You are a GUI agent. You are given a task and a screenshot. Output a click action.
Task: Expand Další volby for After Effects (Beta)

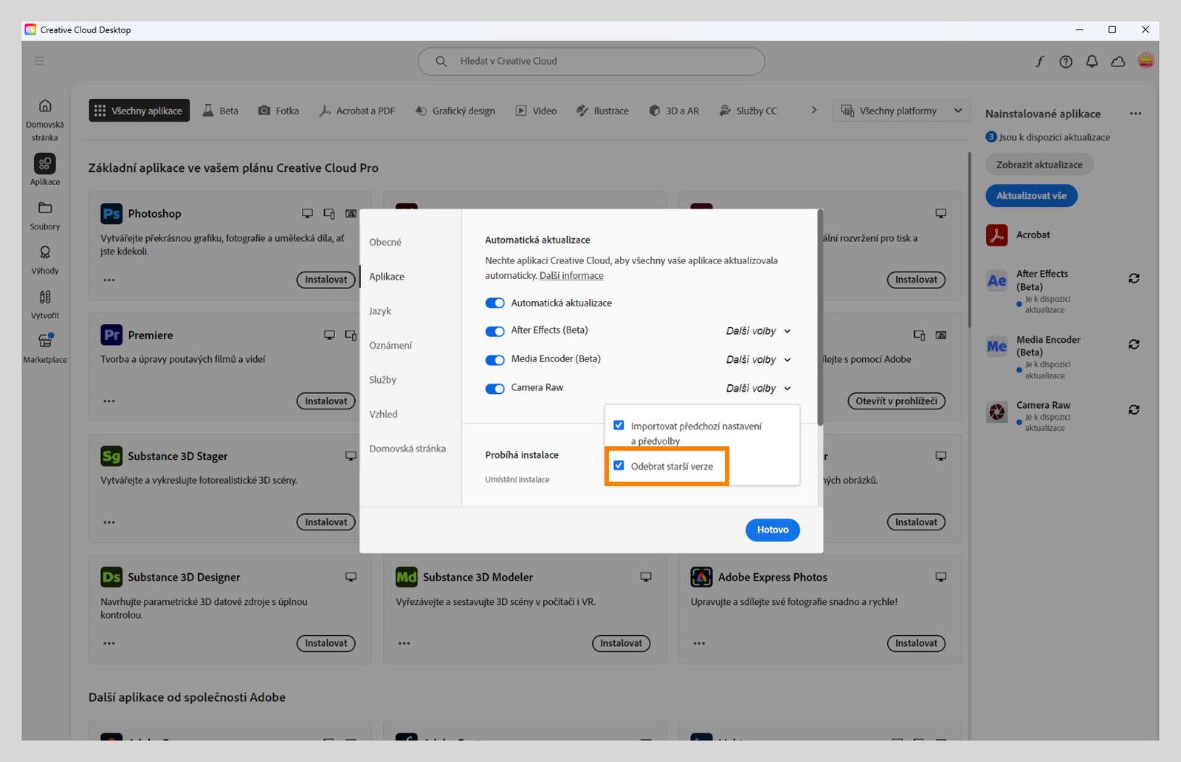[758, 331]
